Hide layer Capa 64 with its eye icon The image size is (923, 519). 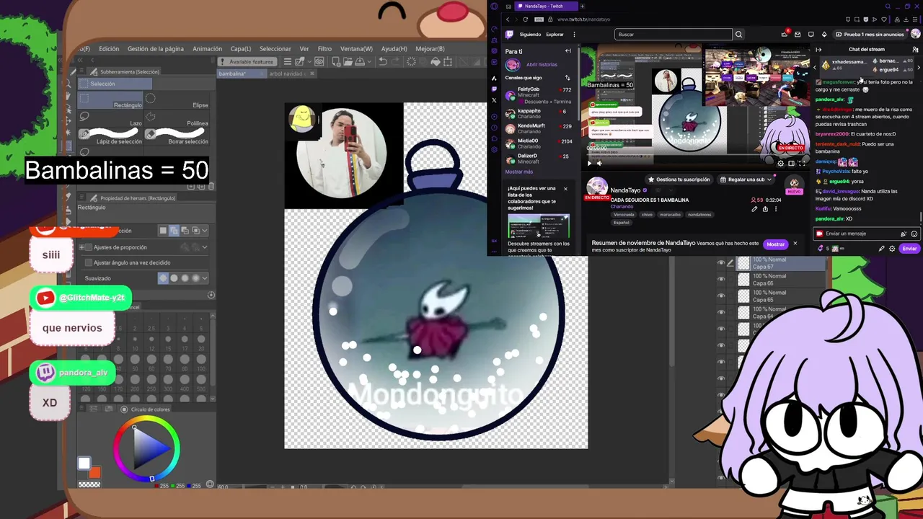click(720, 313)
